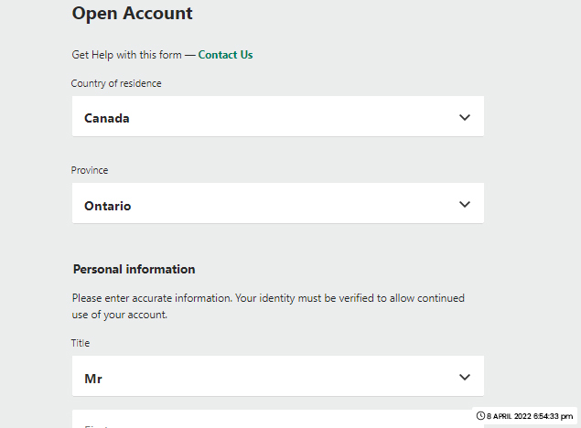Click the chevron in Country of residence field
581x428 pixels.
coord(465,117)
